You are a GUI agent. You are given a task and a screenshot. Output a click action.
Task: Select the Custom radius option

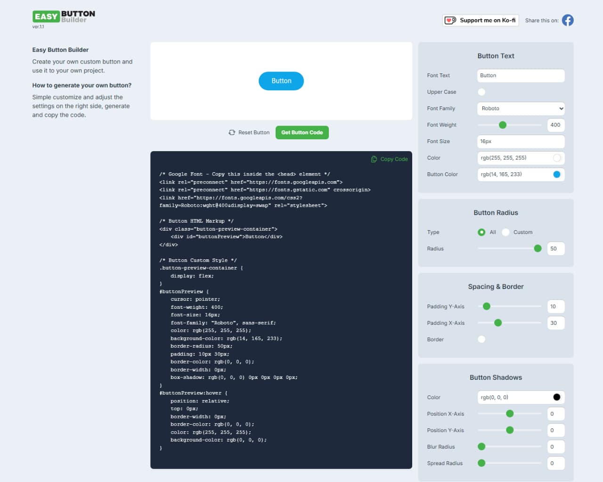pyautogui.click(x=505, y=232)
